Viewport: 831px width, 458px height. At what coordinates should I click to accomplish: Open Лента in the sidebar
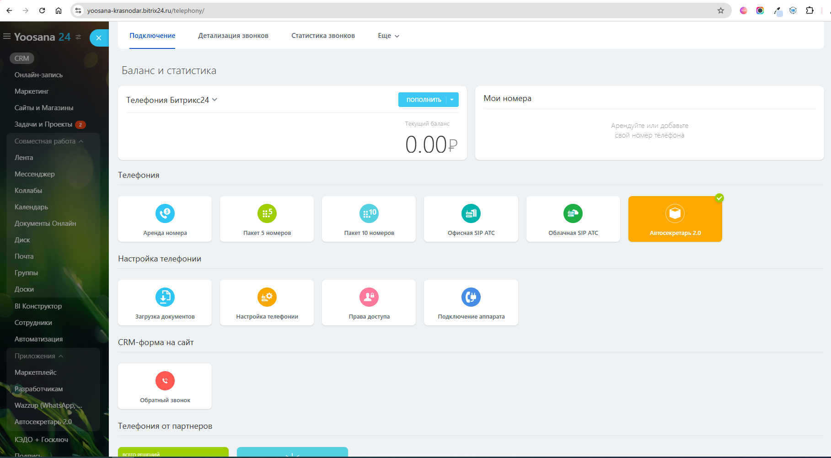[x=24, y=158]
